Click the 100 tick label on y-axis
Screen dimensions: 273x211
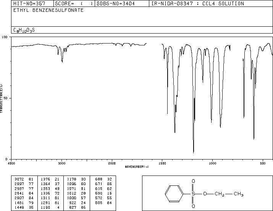[x=5, y=37]
